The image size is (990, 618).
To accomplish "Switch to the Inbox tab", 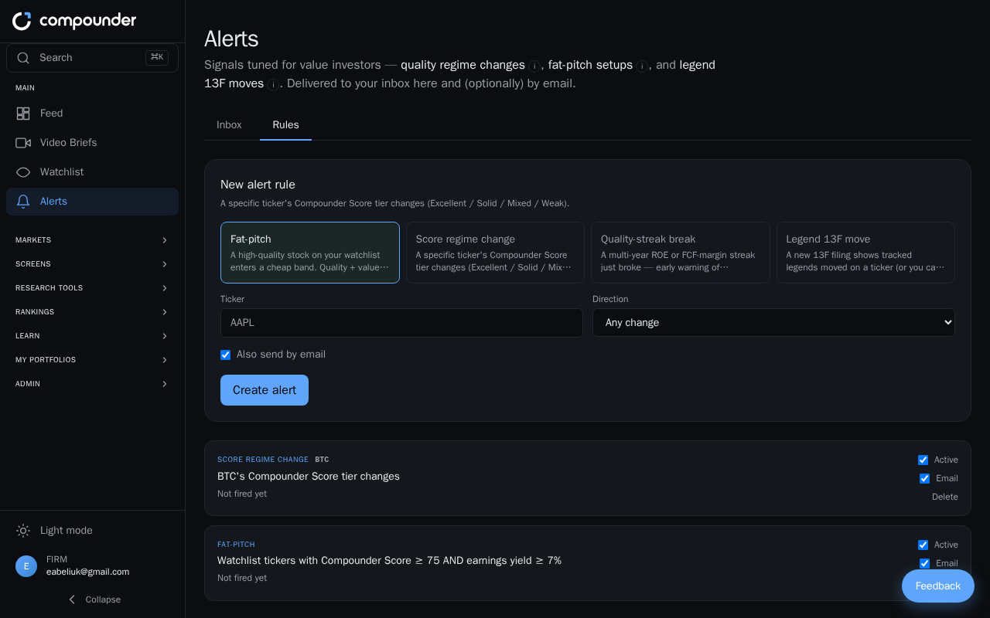I will (229, 125).
